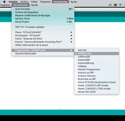Expand the Clock: "External 20 MHz" submenu
This screenshot has width=125, height=121.
[x=43, y=39]
